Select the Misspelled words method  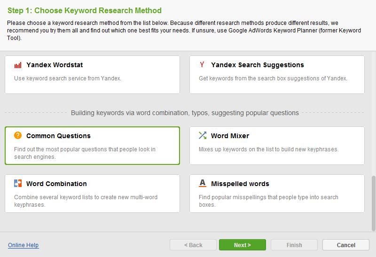click(277, 194)
